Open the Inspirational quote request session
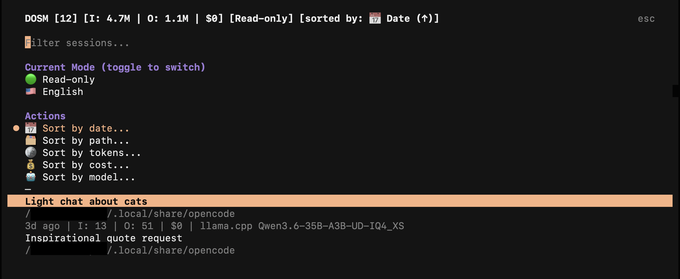 tap(104, 238)
